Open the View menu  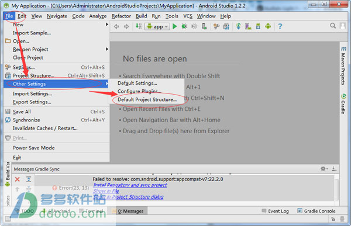pyautogui.click(x=37, y=16)
